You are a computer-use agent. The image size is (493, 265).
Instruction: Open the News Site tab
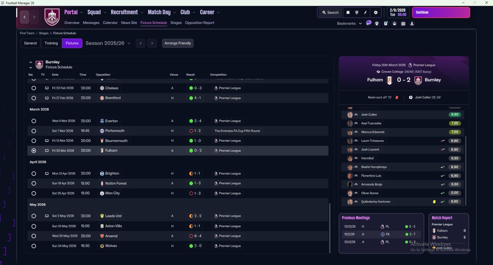click(129, 23)
